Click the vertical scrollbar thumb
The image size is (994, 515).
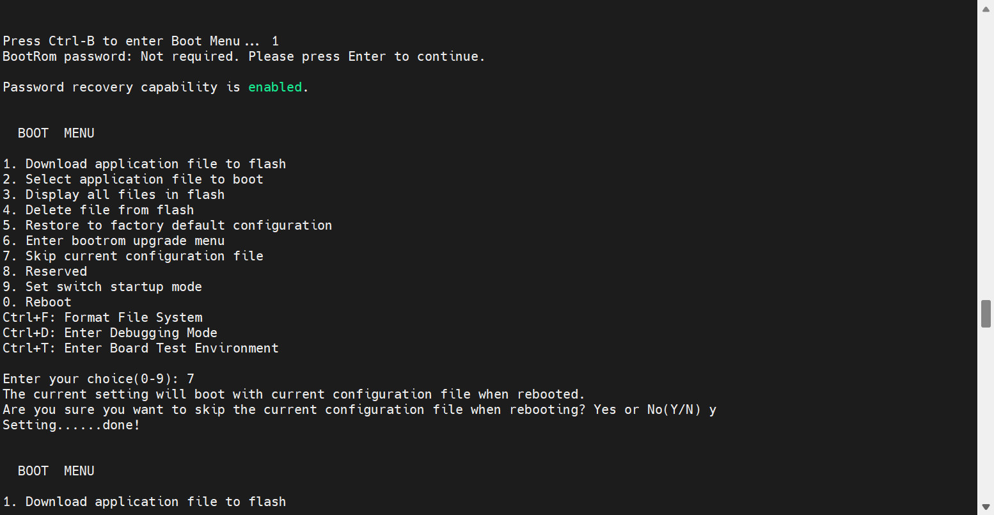point(986,313)
